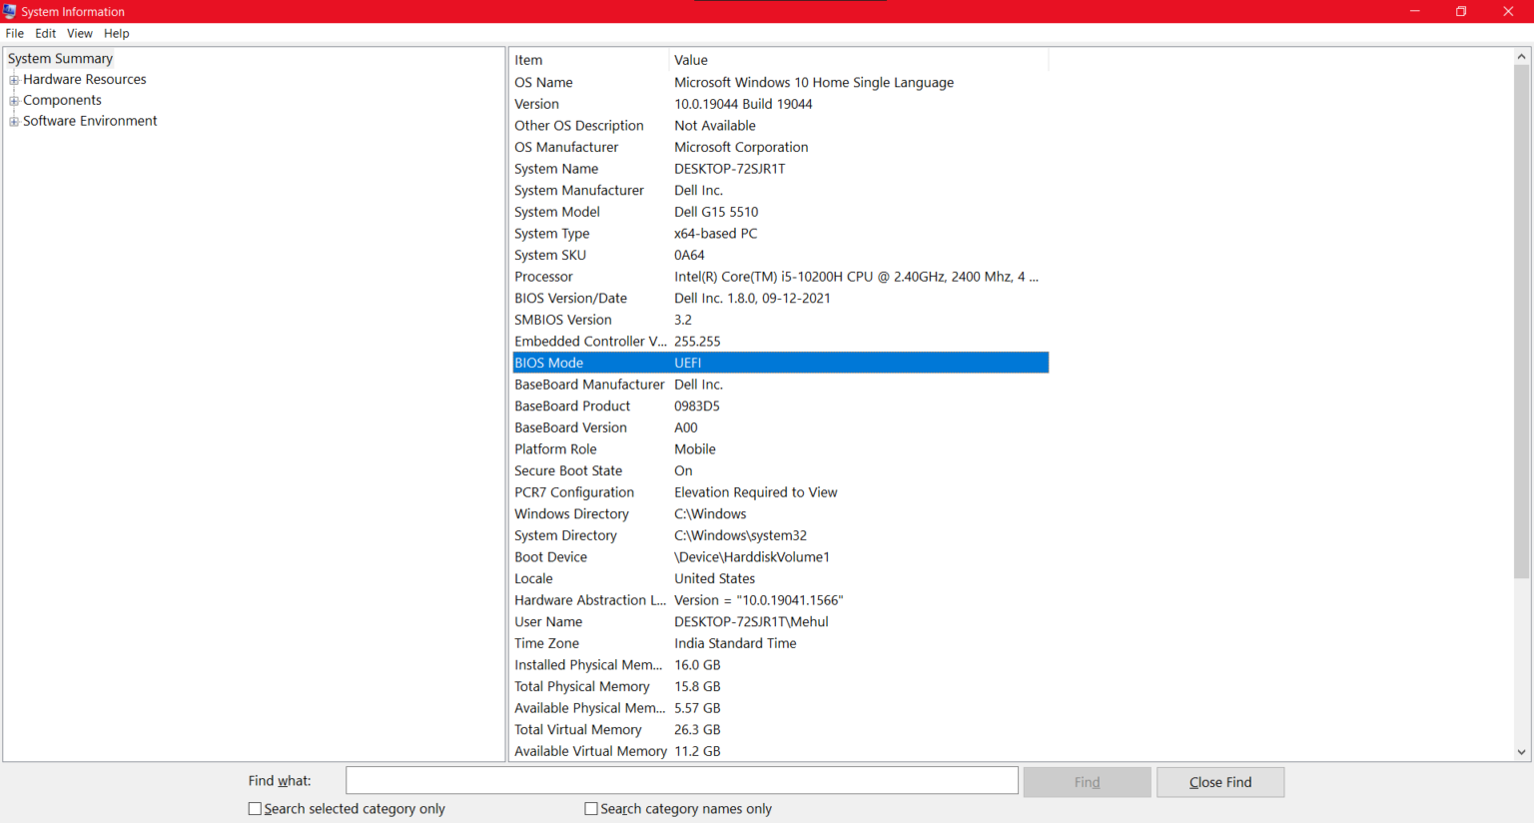Open the Edit menu
This screenshot has width=1534, height=823.
[46, 33]
